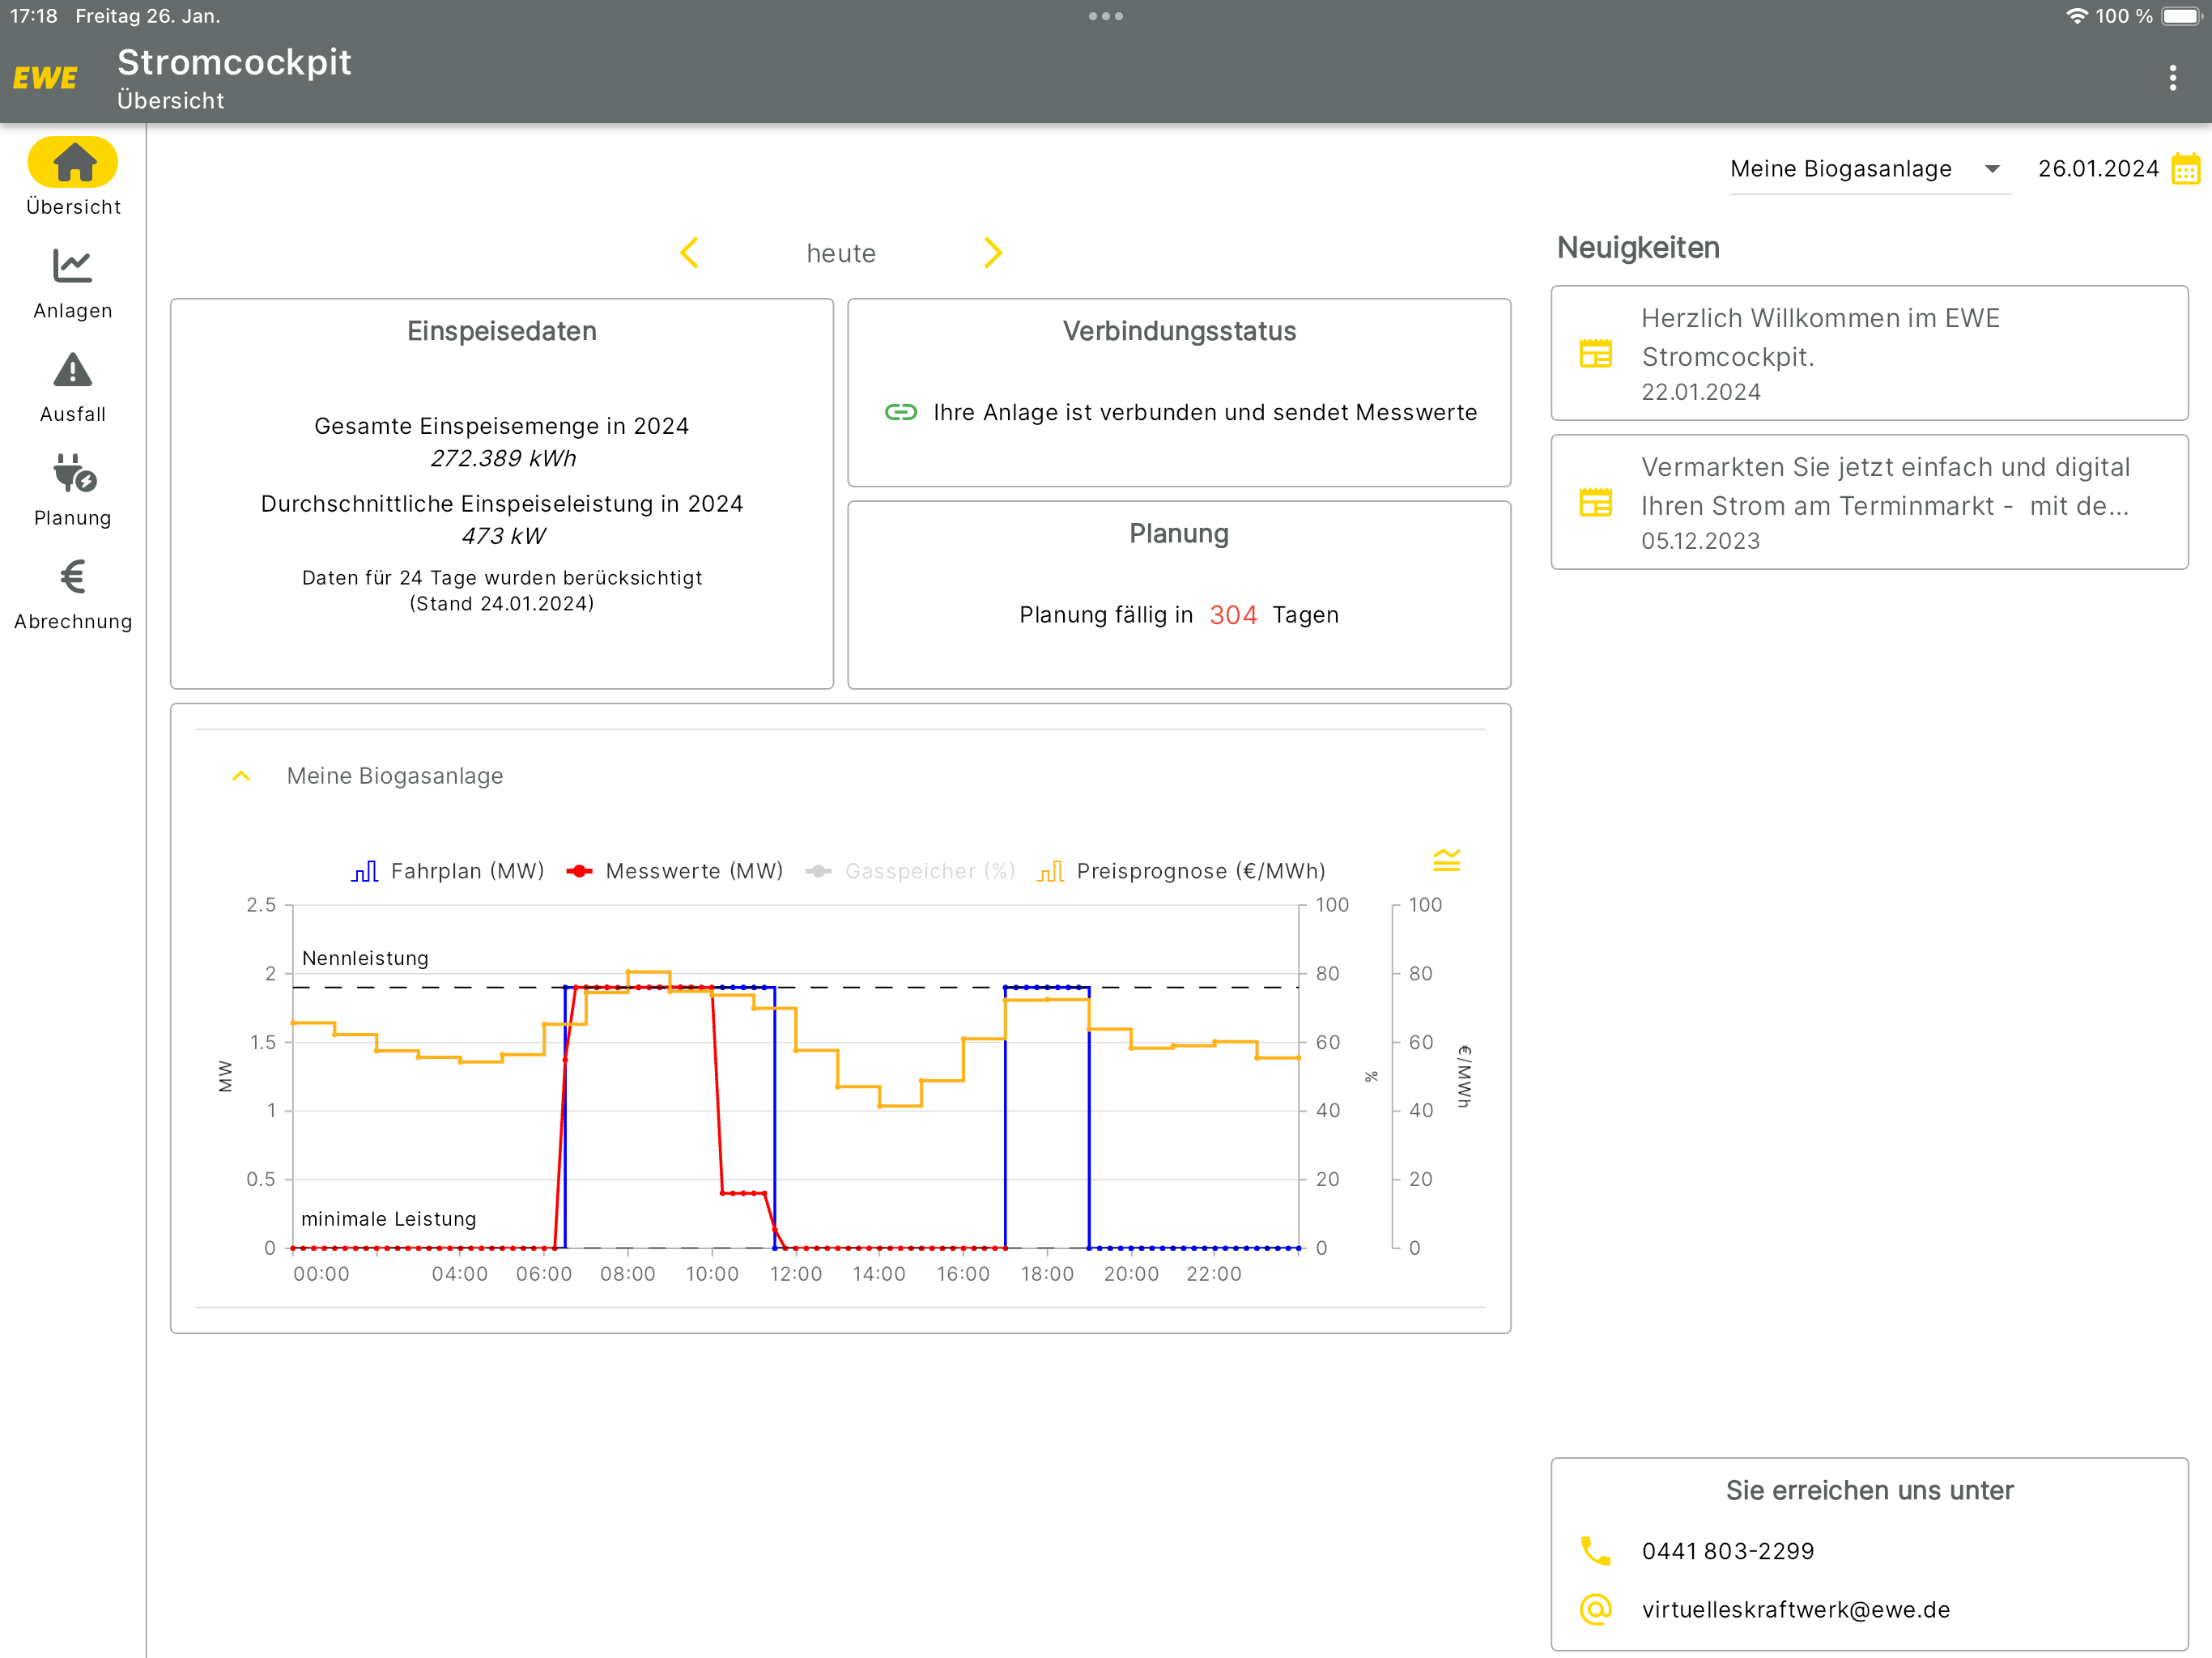Email virtuelleskraftwerk@ewe.de
The width and height of the screenshot is (2212, 1658).
pos(1796,1609)
